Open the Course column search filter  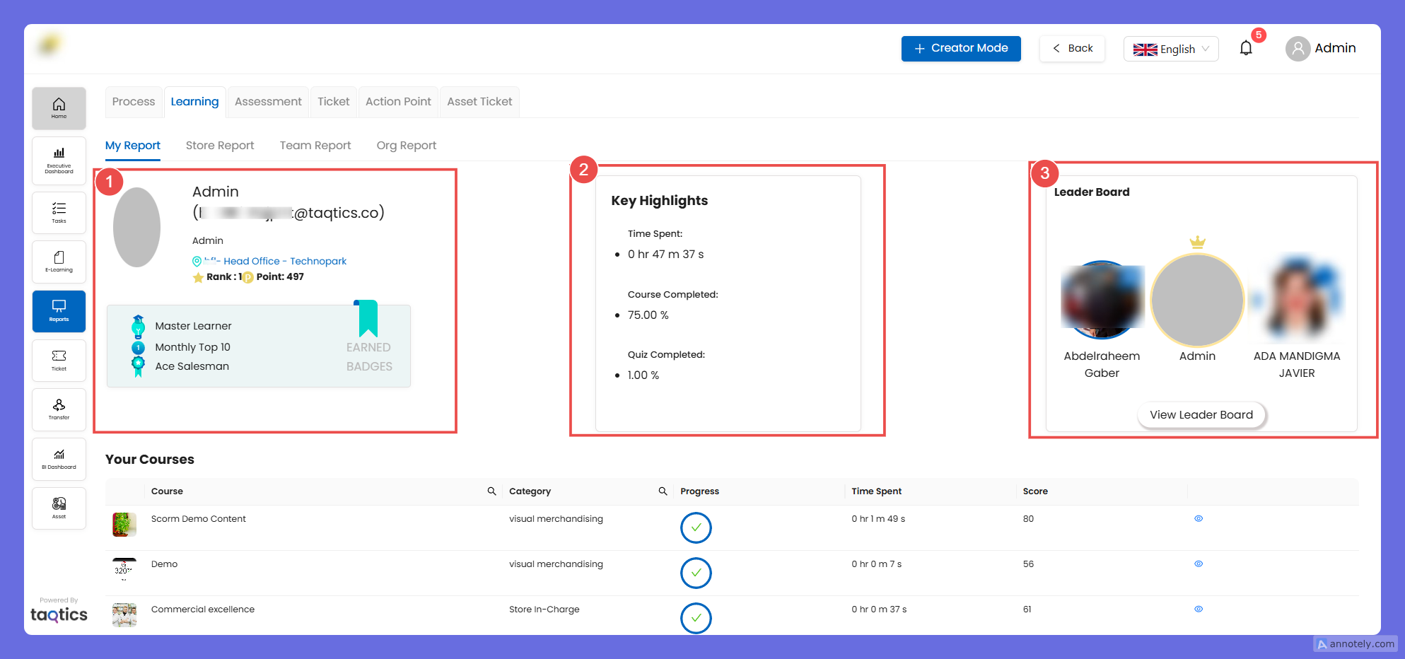tap(491, 491)
